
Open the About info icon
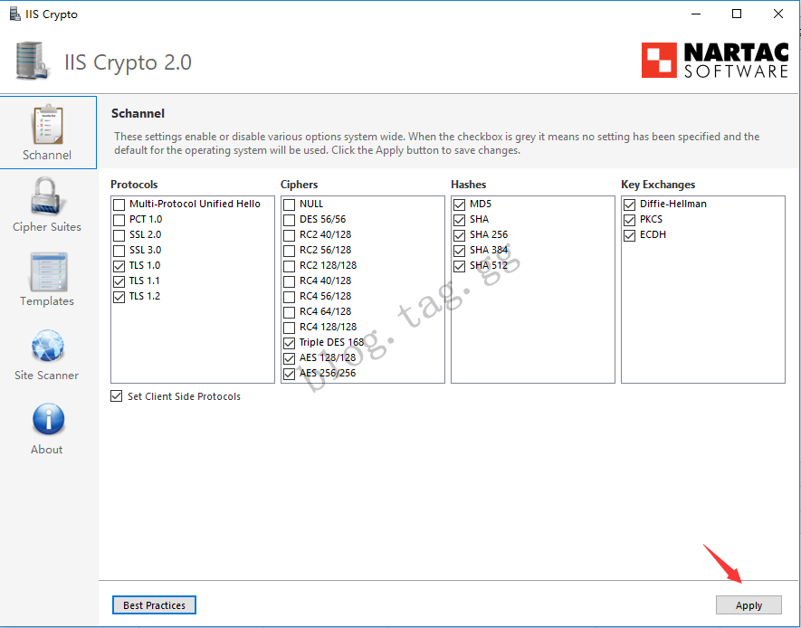click(47, 420)
